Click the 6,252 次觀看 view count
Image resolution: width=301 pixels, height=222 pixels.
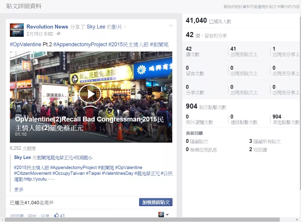tap(23, 148)
